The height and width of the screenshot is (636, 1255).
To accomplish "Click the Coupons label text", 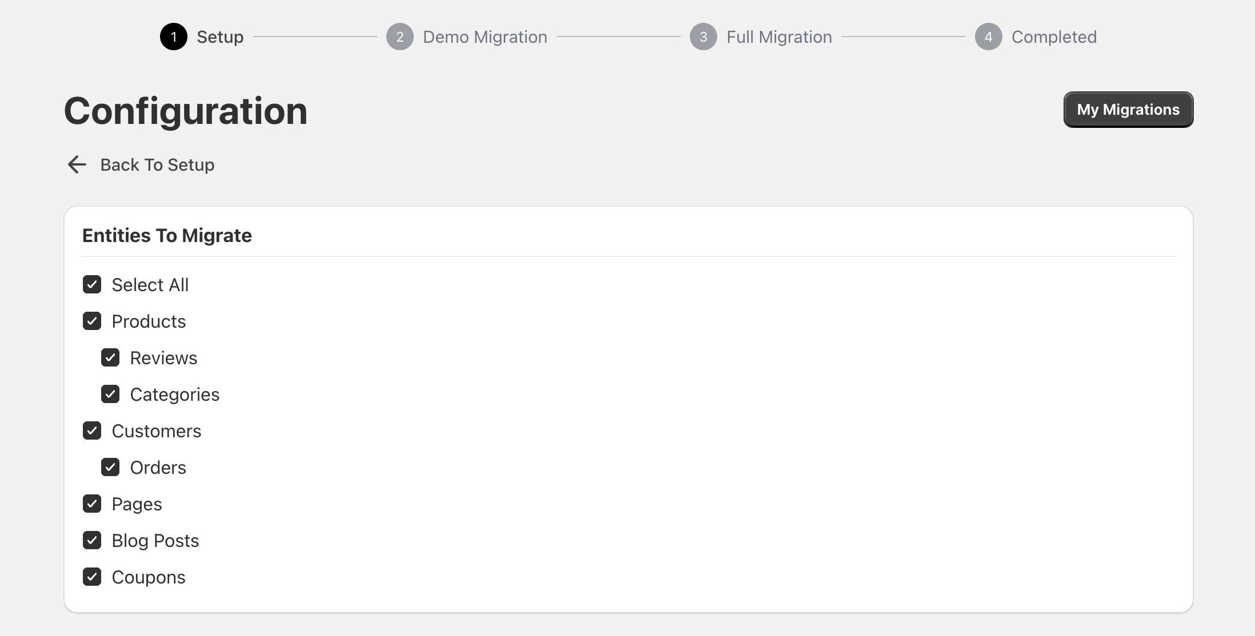I will pos(149,577).
